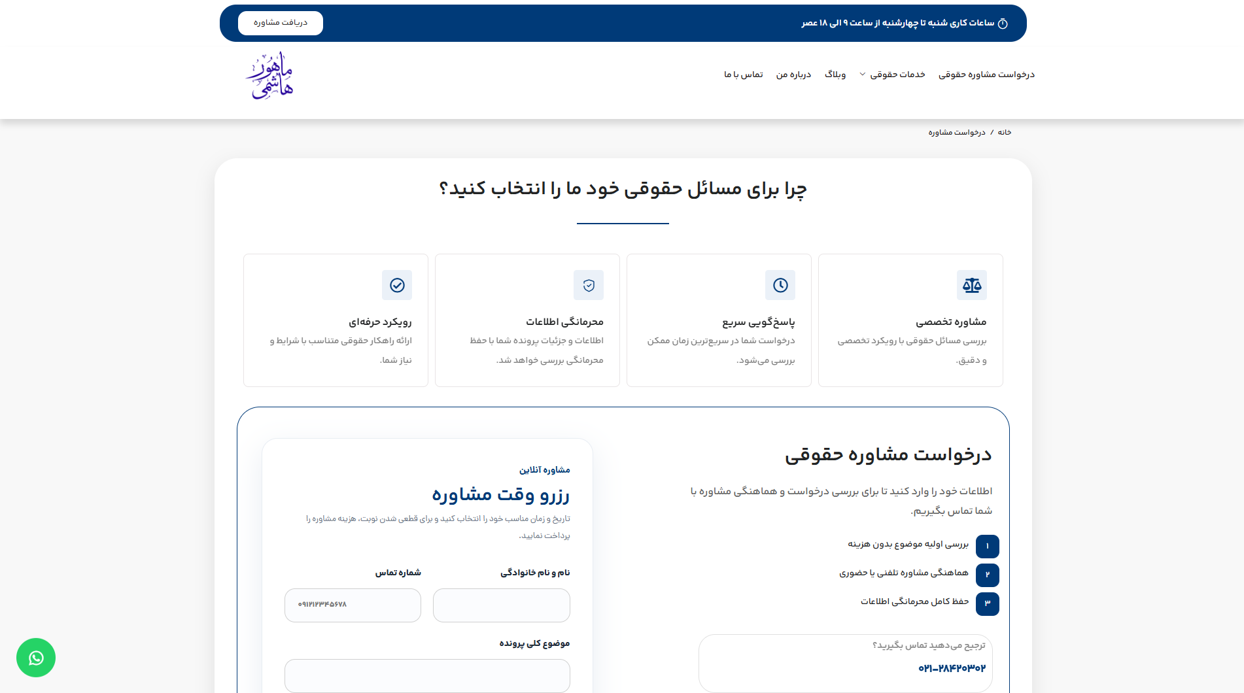Click the ترجیح می‌دهید تماس بگیرید؟ text
This screenshot has width=1244, height=693.
[929, 645]
